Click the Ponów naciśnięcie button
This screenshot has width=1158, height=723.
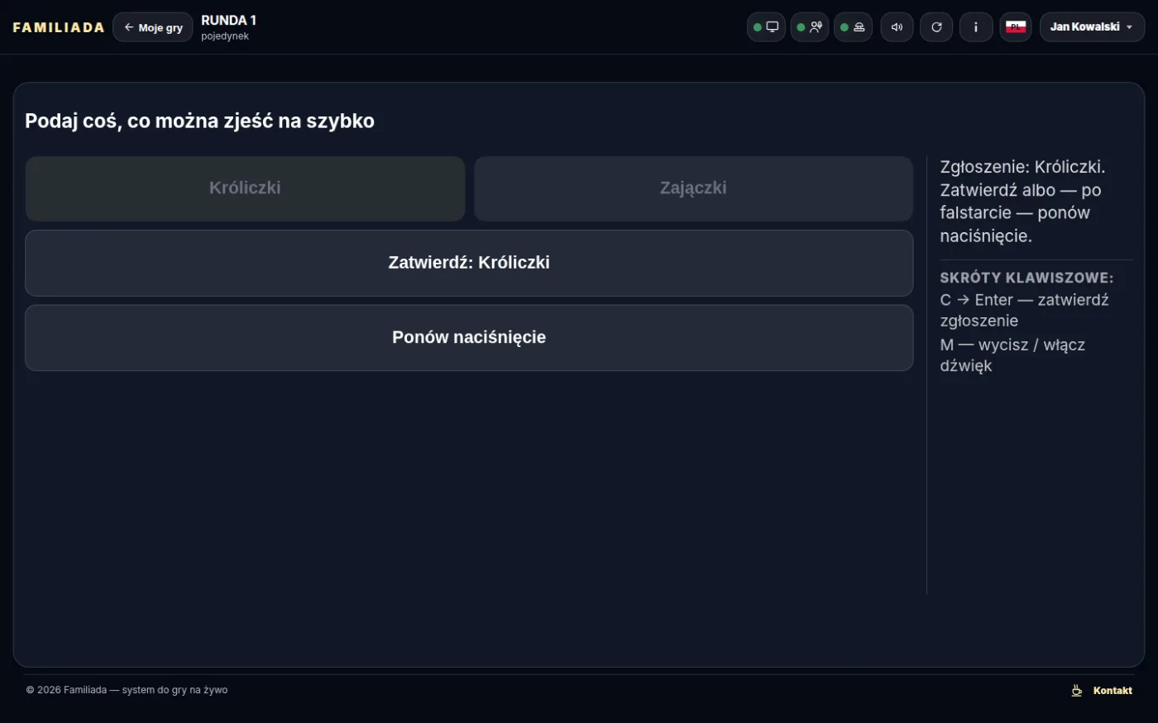[x=469, y=338]
